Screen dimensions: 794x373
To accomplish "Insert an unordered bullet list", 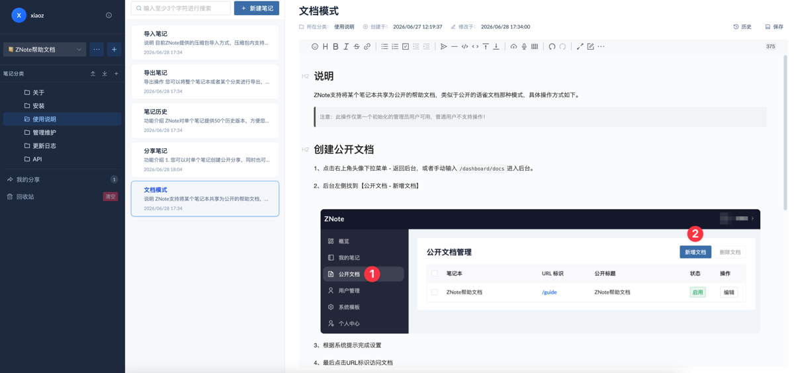I will point(384,46).
